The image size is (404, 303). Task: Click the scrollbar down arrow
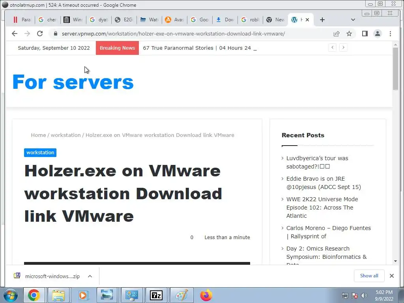click(395, 261)
